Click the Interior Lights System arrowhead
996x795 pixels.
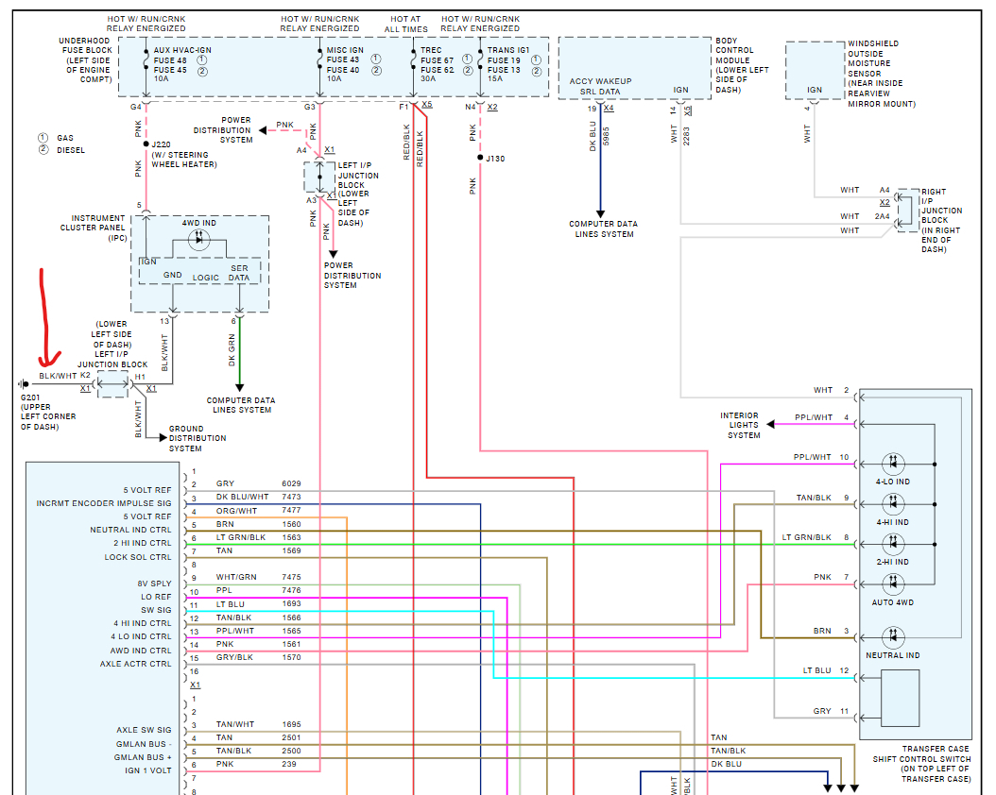tap(770, 425)
